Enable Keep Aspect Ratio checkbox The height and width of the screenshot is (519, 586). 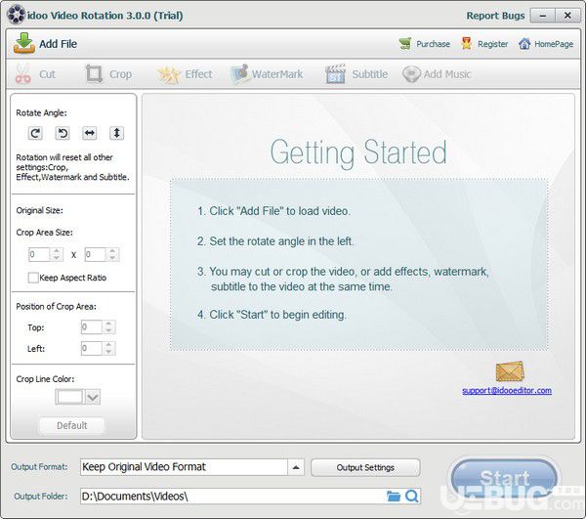33,278
